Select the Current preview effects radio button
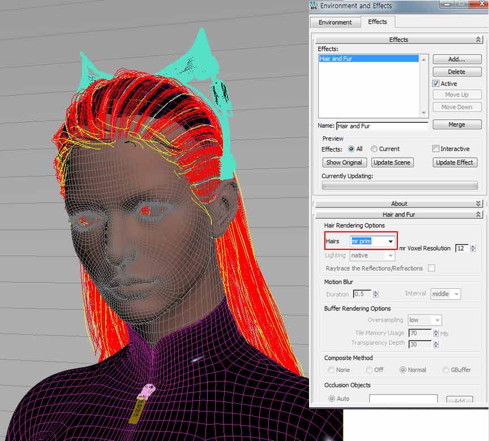 coord(374,149)
